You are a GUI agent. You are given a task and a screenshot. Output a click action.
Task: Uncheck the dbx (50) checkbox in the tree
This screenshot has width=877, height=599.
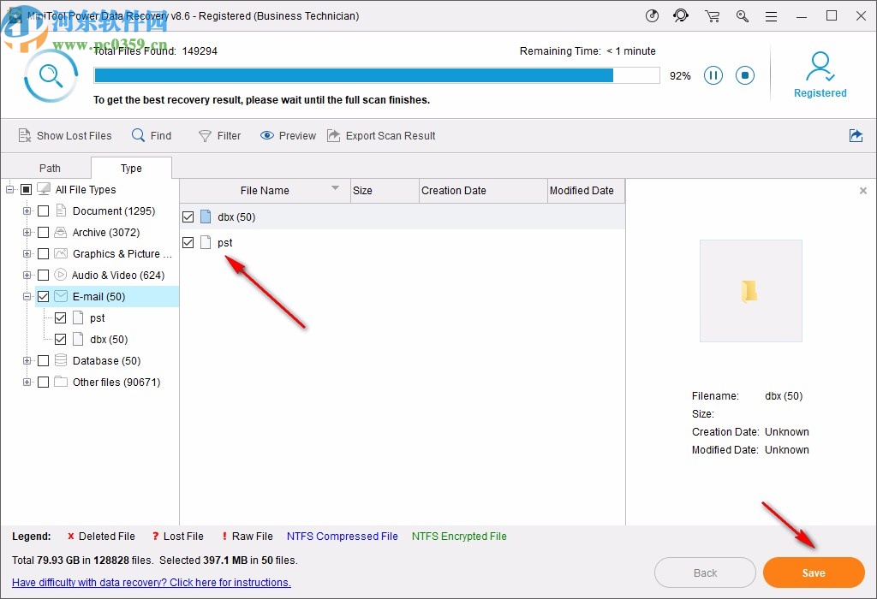pos(61,339)
